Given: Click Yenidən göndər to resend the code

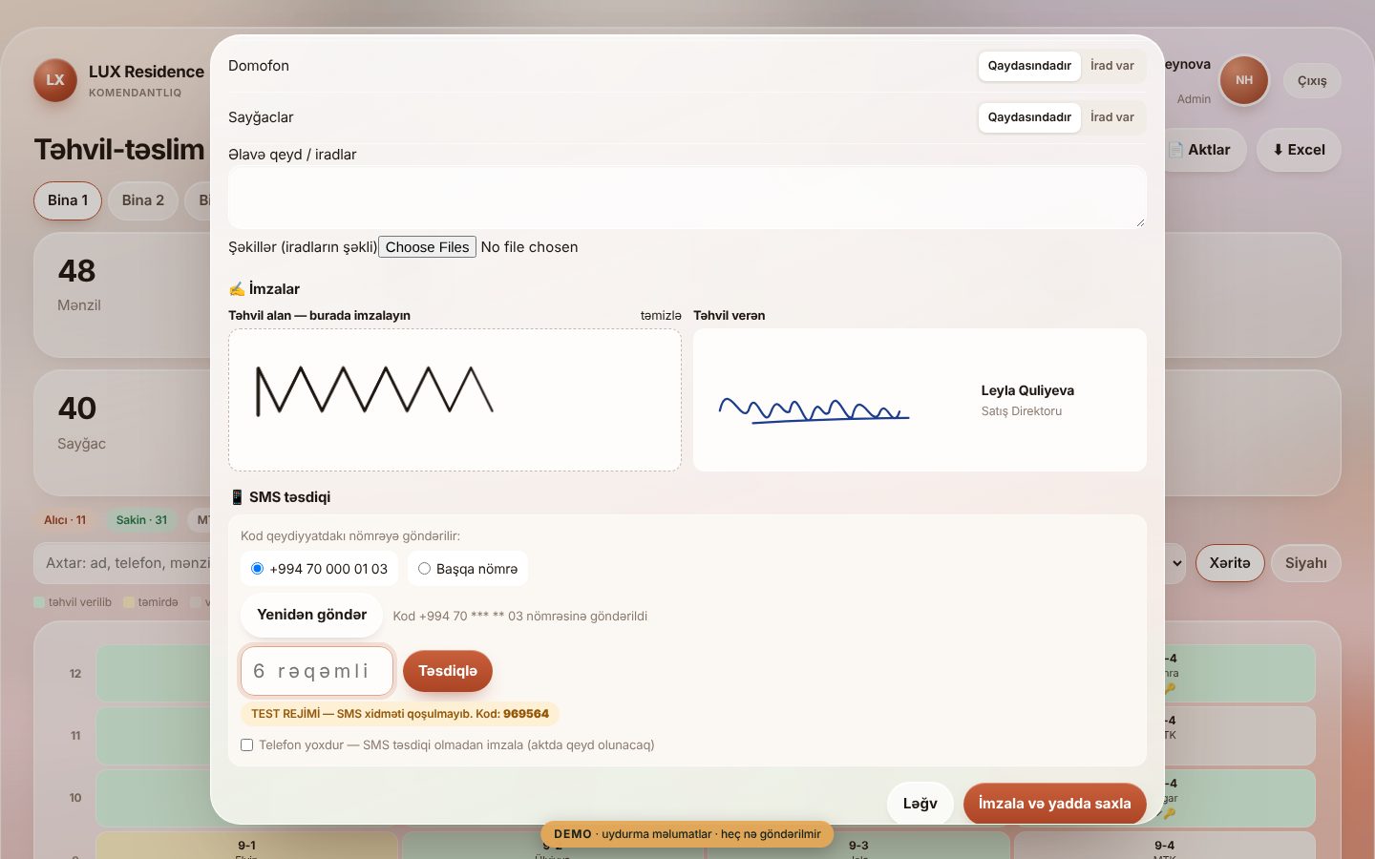Looking at the screenshot, I should click(312, 615).
